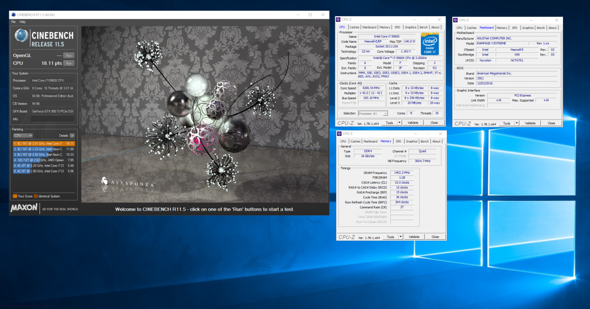Click Tools button in CPU-Z Mainboard window
Viewport: 590px width, 309px height.
(x=506, y=123)
